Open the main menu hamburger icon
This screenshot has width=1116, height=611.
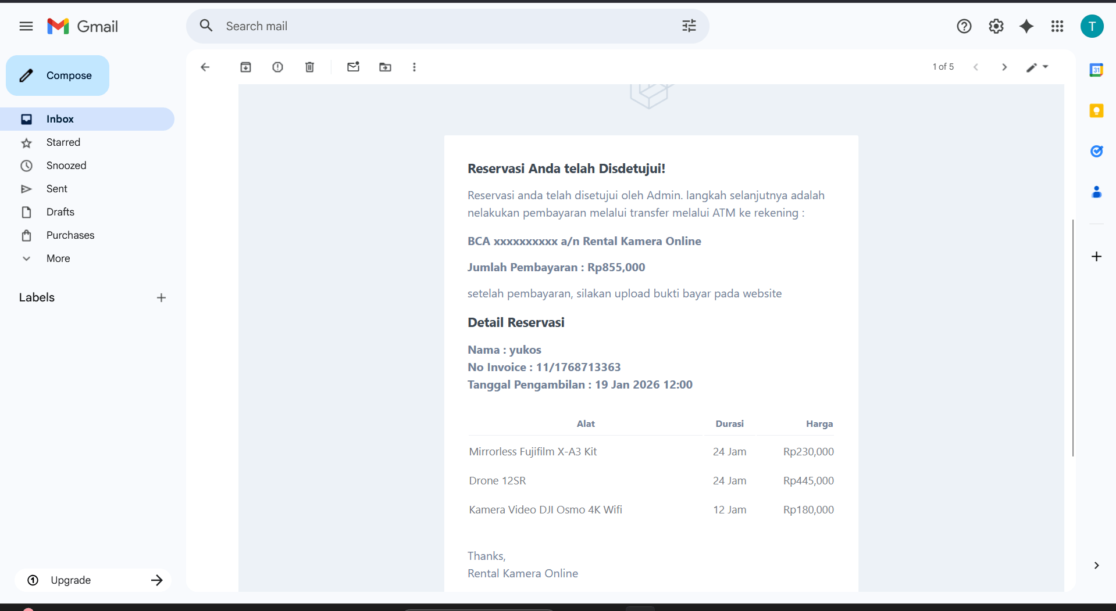26,26
